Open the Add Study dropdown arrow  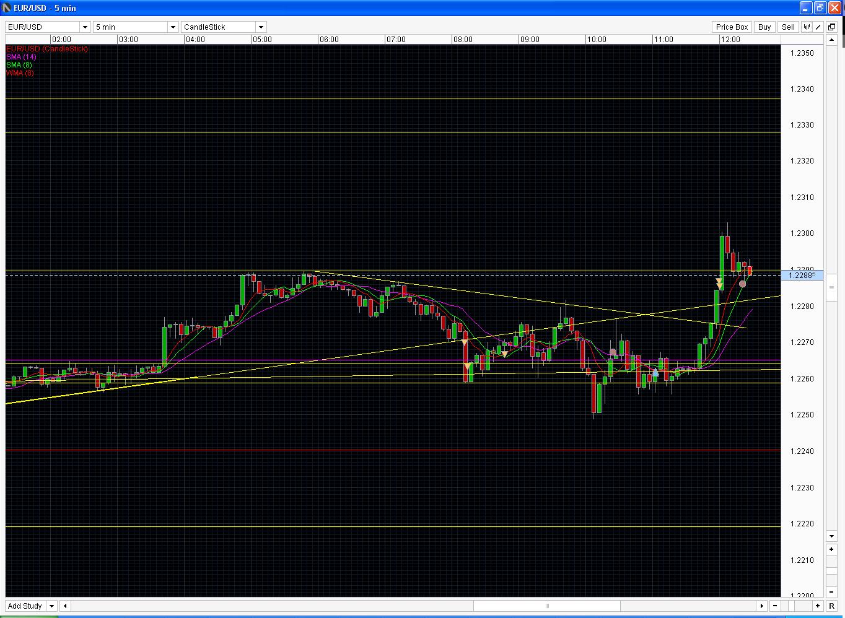[51, 606]
